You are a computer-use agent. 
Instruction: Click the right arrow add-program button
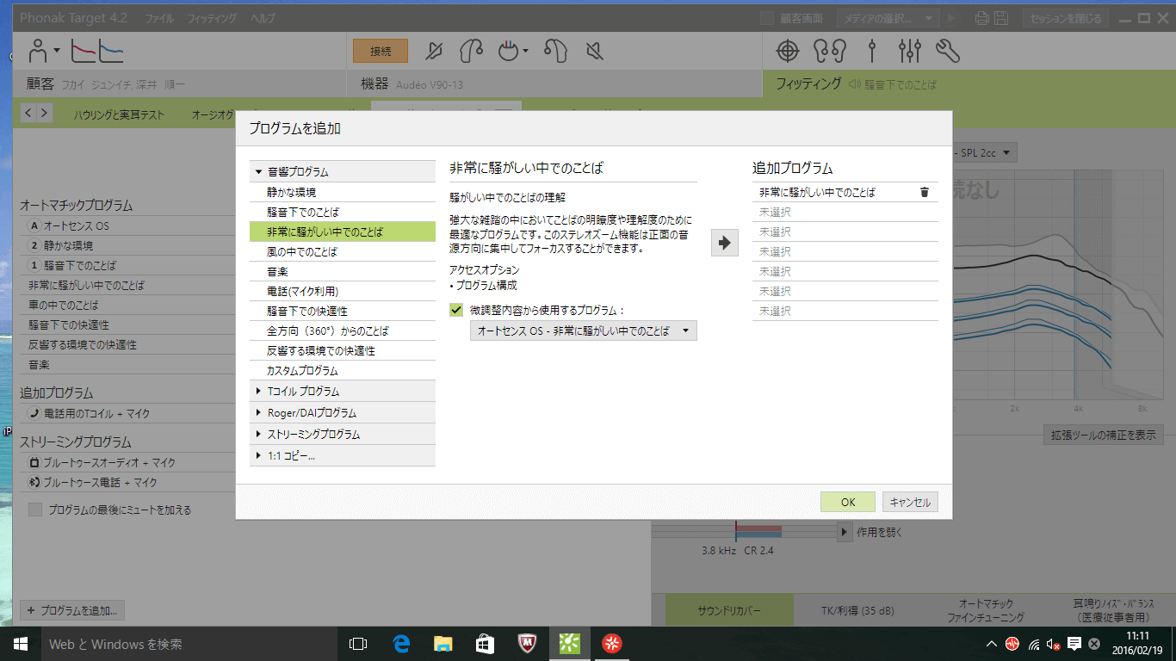(724, 243)
